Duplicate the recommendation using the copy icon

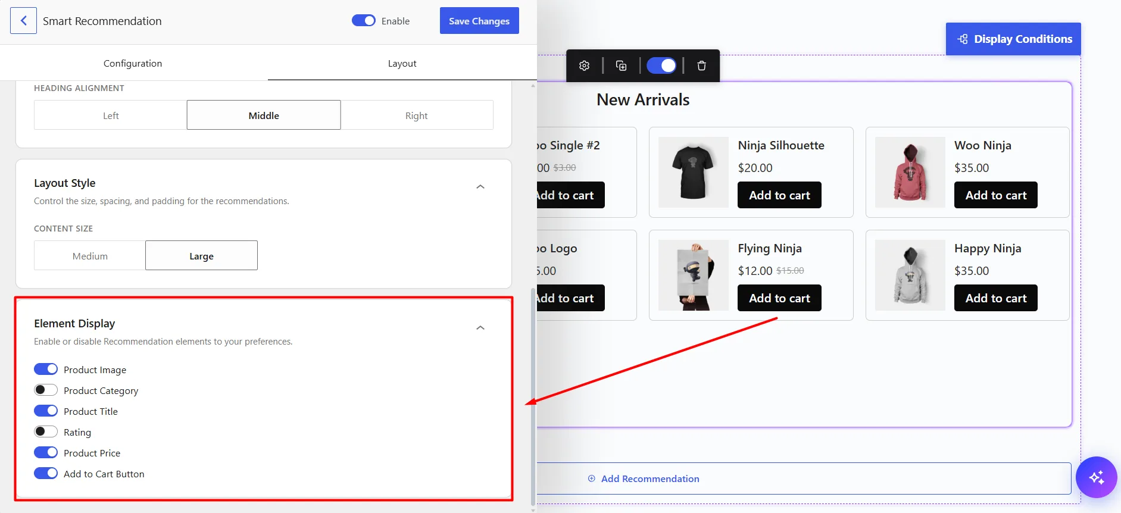621,65
